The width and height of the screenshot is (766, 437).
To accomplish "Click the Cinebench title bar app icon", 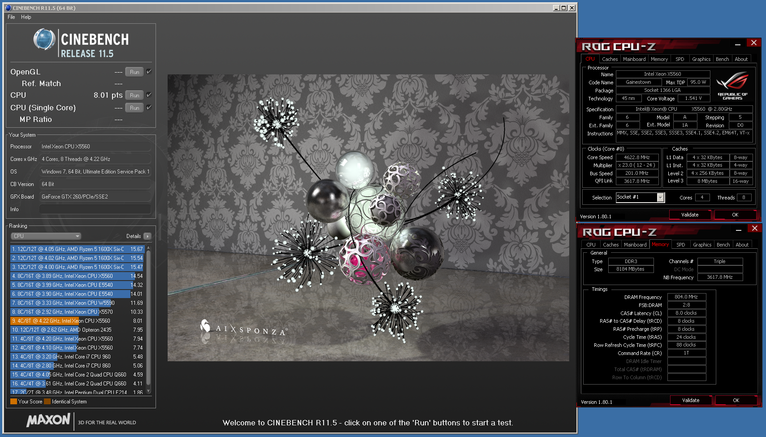I will (8, 8).
